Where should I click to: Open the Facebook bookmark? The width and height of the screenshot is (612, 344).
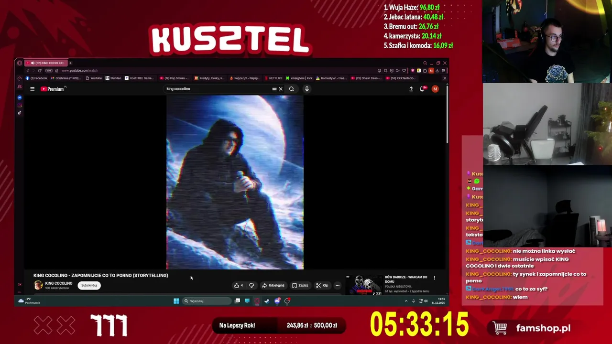pos(36,78)
